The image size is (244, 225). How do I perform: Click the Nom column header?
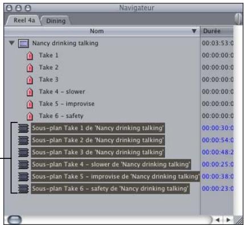pos(102,31)
